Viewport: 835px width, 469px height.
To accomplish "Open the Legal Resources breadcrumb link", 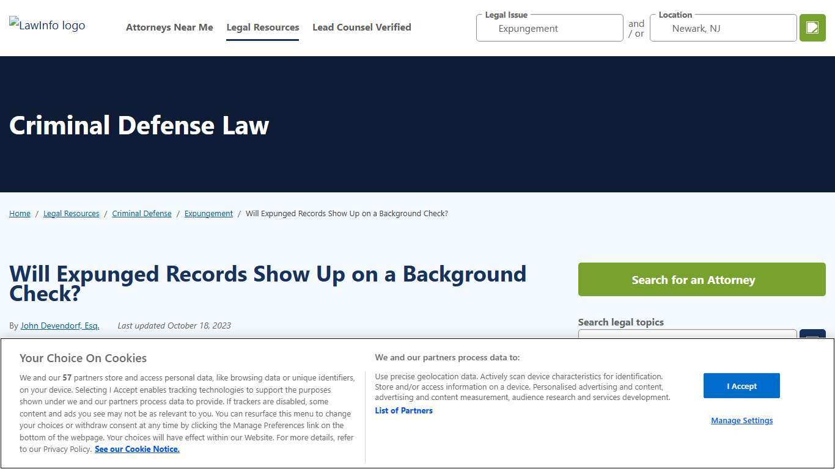I will click(71, 213).
